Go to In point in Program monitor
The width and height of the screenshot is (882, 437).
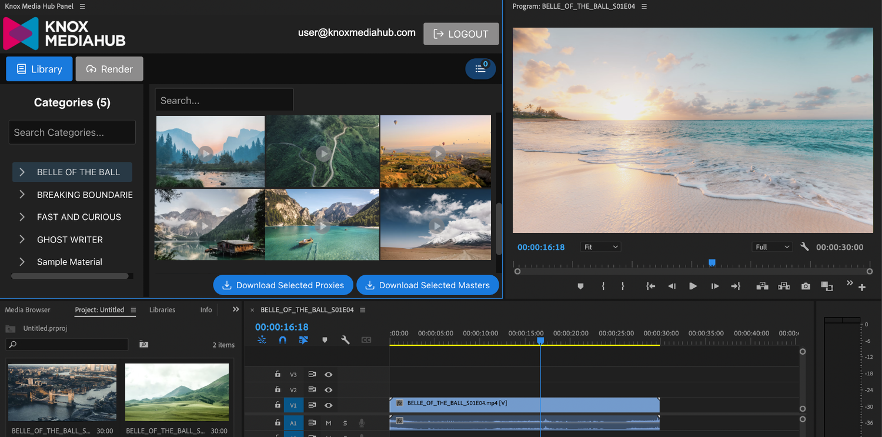pyautogui.click(x=650, y=286)
